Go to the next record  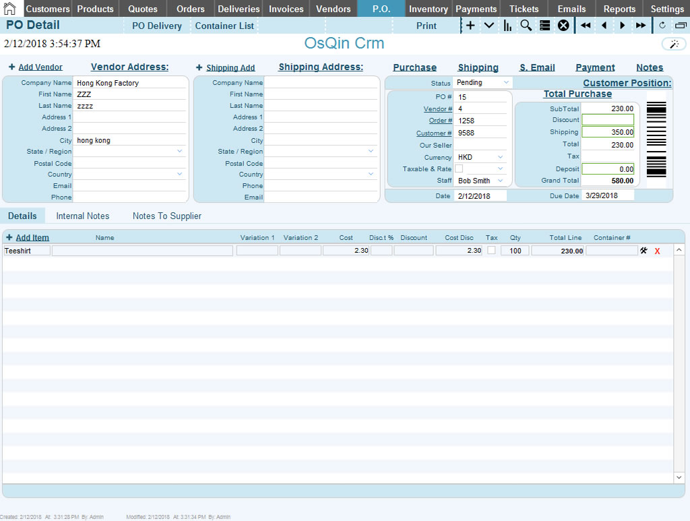622,26
